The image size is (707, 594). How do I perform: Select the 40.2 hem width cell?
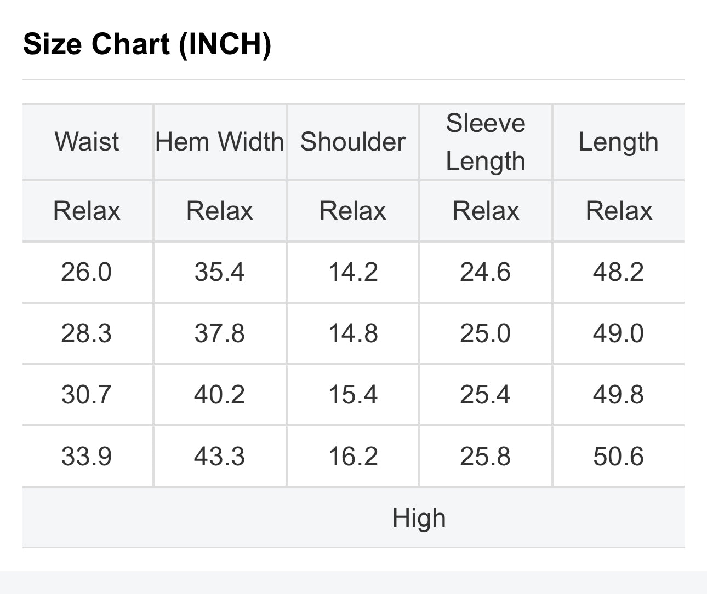tap(220, 395)
